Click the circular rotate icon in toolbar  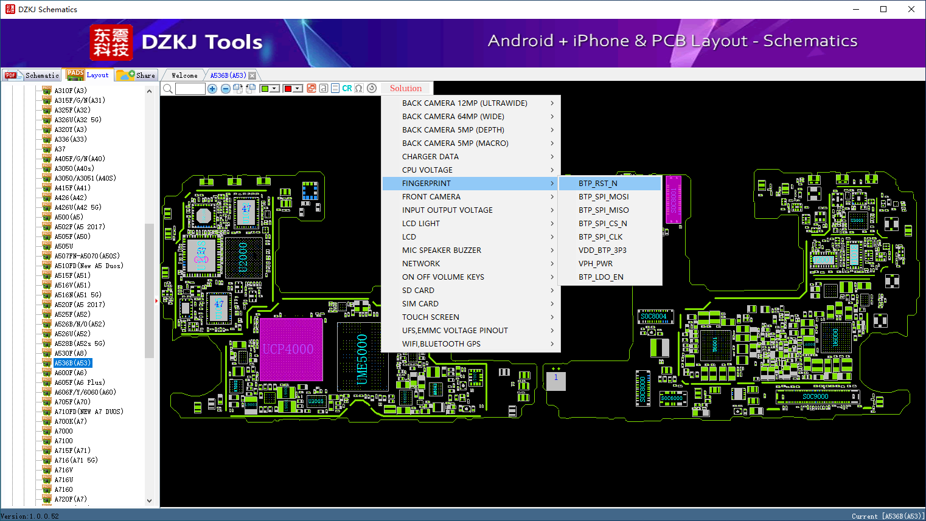click(372, 89)
